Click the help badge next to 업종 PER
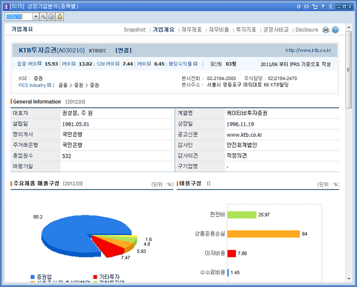The height and width of the screenshot is (287, 357). [x=40, y=64]
